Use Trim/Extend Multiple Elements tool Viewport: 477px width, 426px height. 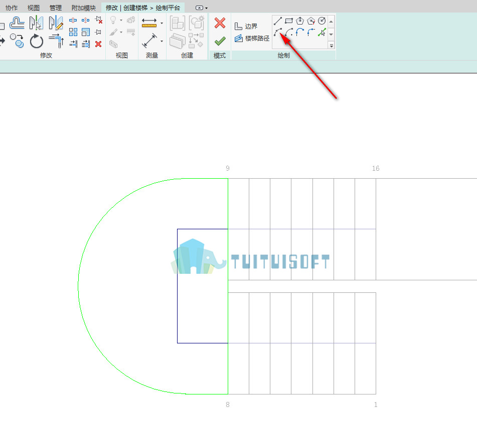pyautogui.click(x=86, y=44)
